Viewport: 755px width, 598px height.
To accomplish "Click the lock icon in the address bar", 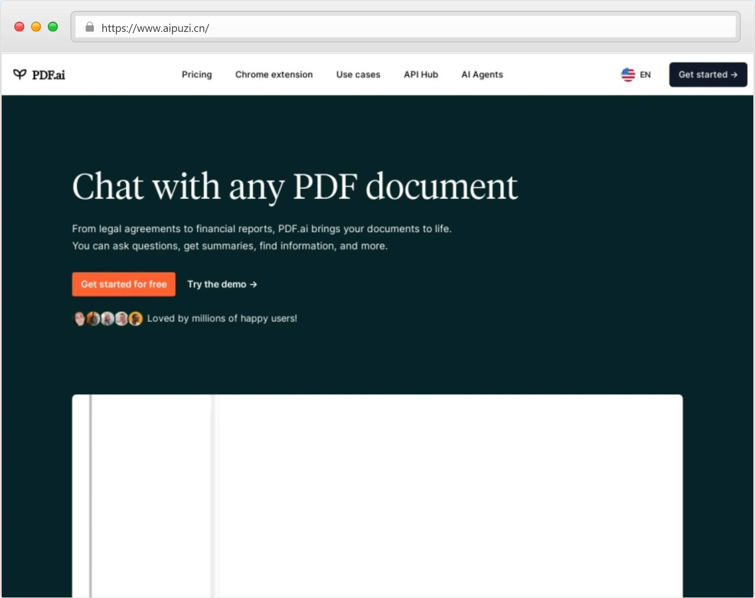I will (90, 27).
